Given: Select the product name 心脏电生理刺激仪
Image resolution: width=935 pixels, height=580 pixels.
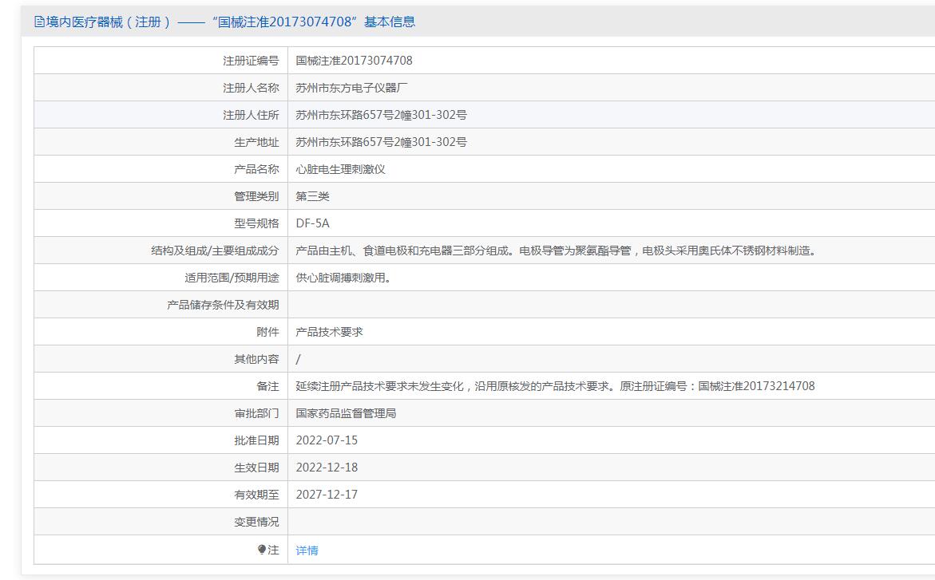Looking at the screenshot, I should (x=340, y=169).
